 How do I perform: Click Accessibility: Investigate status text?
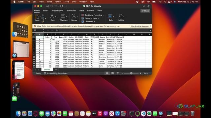pos(57,73)
